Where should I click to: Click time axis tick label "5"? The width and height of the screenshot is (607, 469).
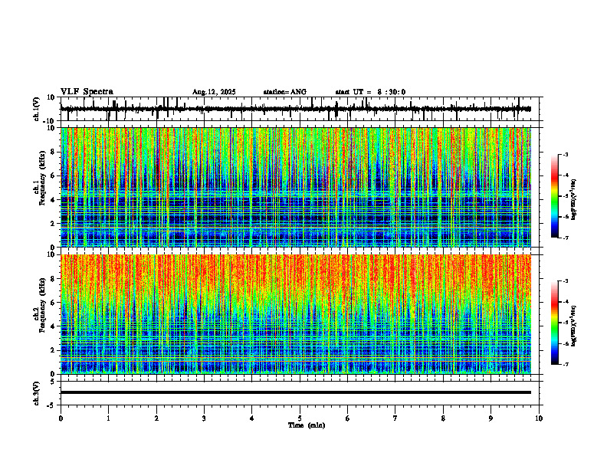tap(300, 418)
